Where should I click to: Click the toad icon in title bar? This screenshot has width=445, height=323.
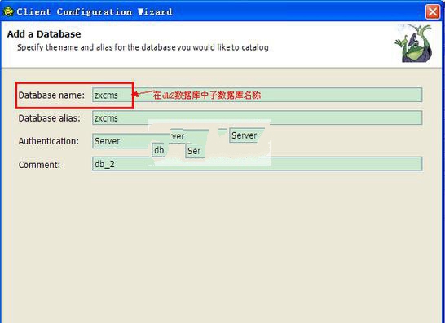8,11
